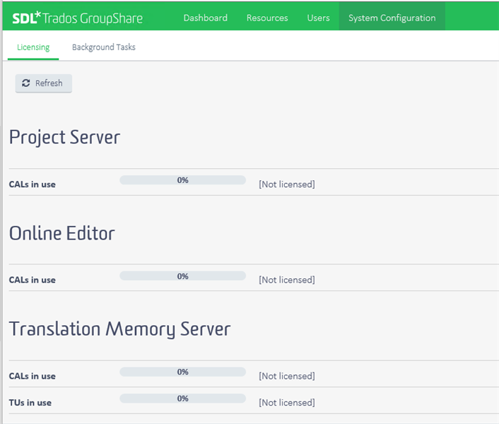Open the Dashboard menu
The width and height of the screenshot is (499, 424).
click(205, 18)
